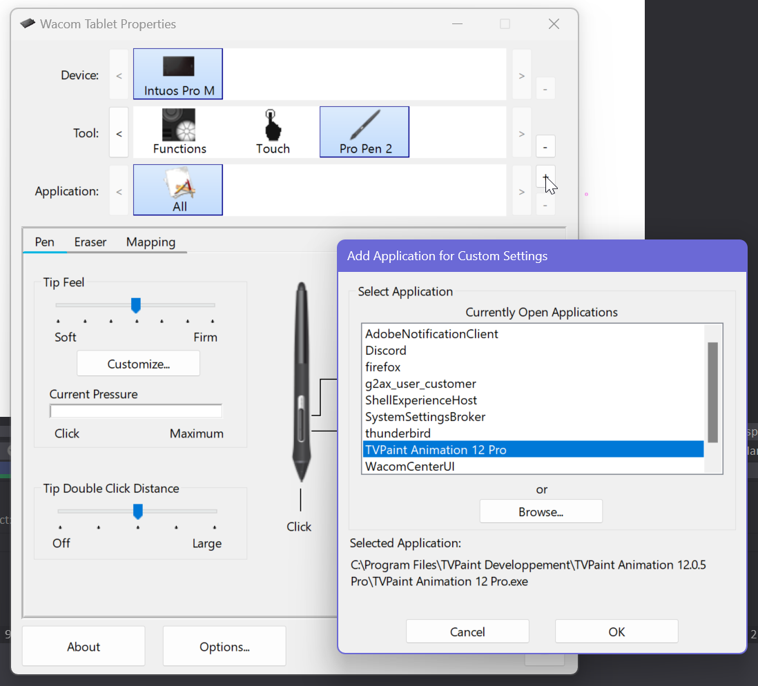Select firefox in the application list

point(533,367)
